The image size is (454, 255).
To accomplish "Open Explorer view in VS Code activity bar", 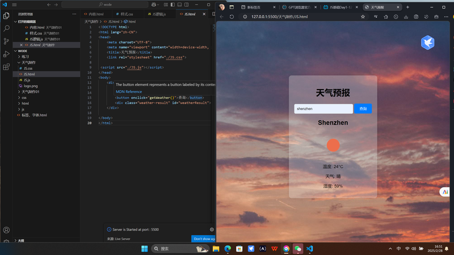I will [6, 16].
